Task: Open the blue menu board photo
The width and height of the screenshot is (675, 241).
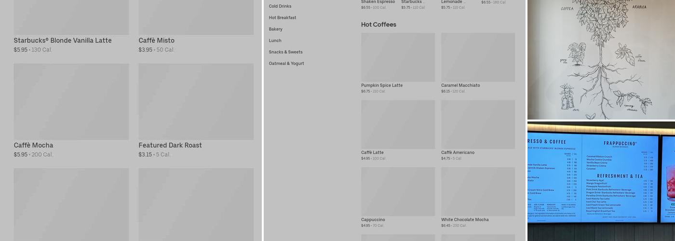Action: (x=601, y=181)
